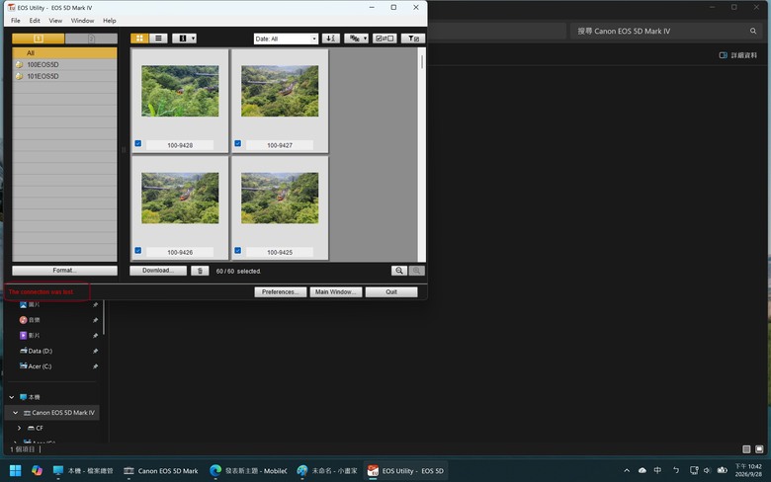This screenshot has width=771, height=482.
Task: Click the volume tray icon
Action: [x=707, y=471]
